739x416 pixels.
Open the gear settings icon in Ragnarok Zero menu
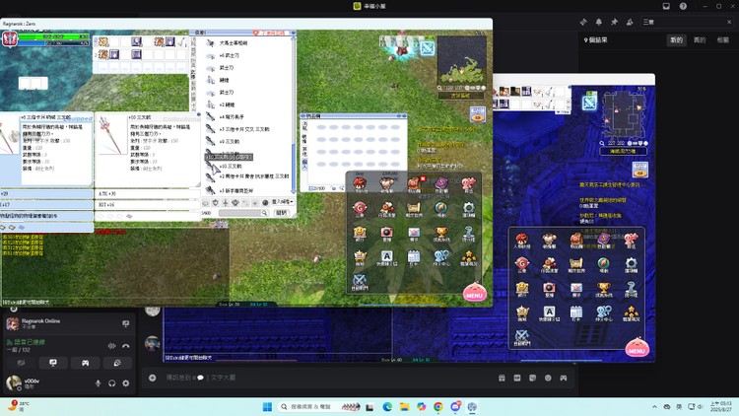(x=468, y=208)
